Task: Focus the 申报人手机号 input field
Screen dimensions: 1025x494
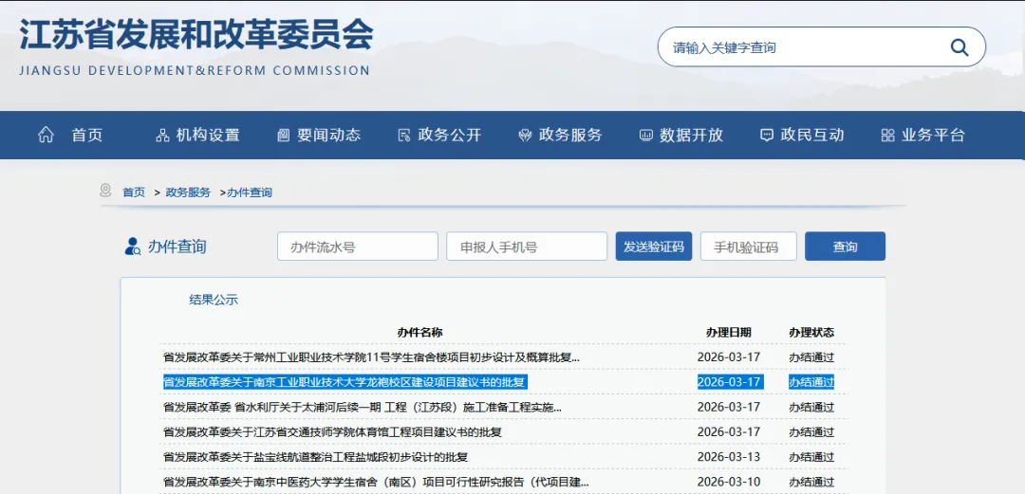Action: click(x=527, y=247)
